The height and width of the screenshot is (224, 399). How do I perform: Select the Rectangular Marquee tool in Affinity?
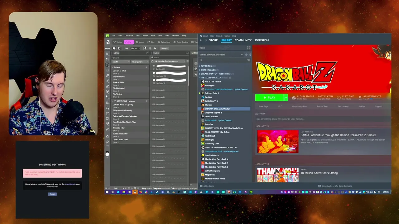[x=107, y=70]
